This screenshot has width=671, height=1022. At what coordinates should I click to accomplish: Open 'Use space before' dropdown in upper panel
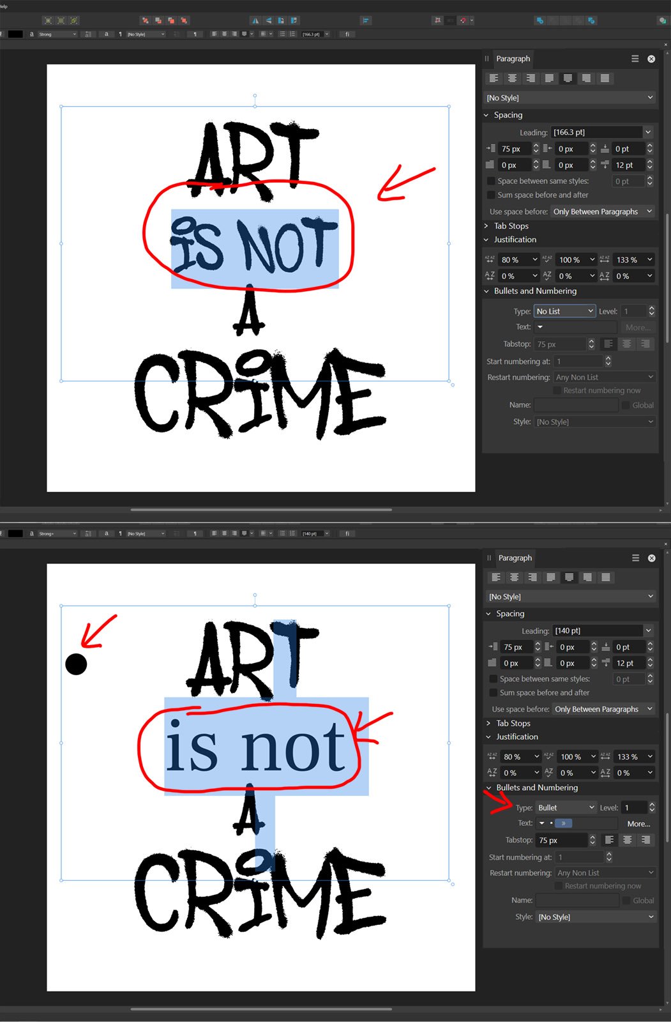pyautogui.click(x=603, y=211)
